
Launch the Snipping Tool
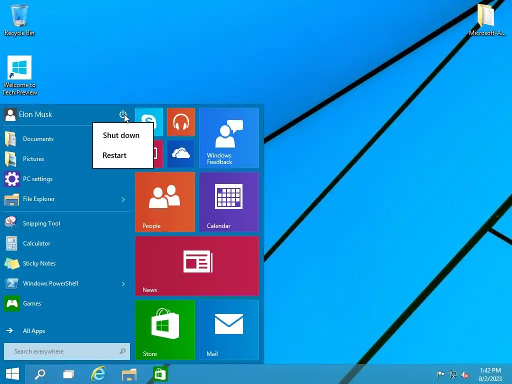(66, 223)
